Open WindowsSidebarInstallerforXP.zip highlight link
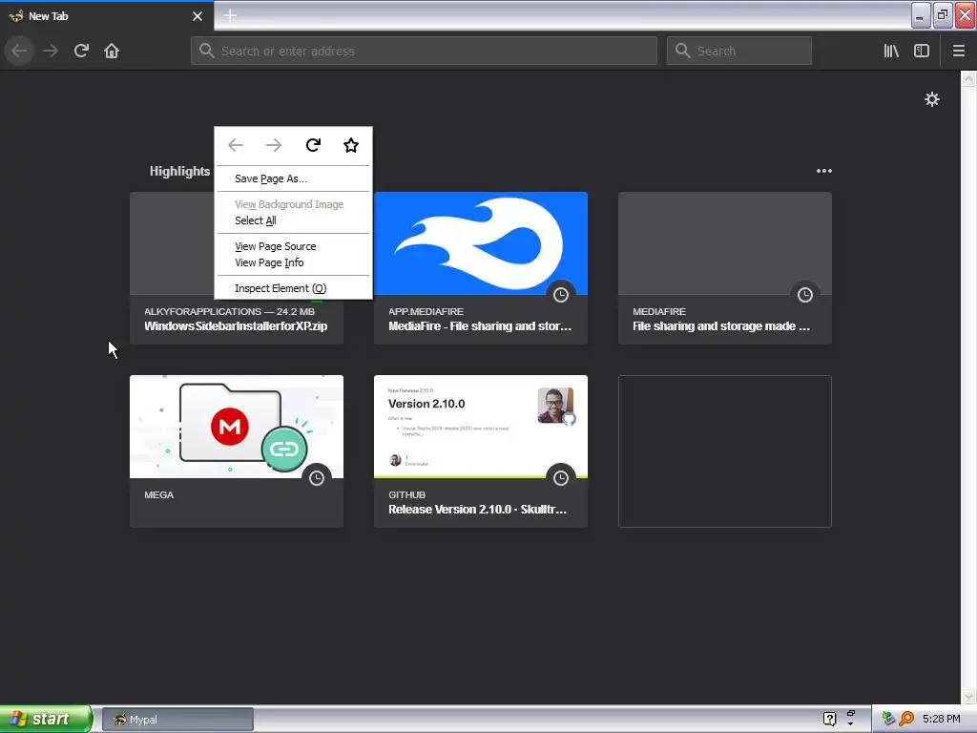This screenshot has width=977, height=733. 236,326
